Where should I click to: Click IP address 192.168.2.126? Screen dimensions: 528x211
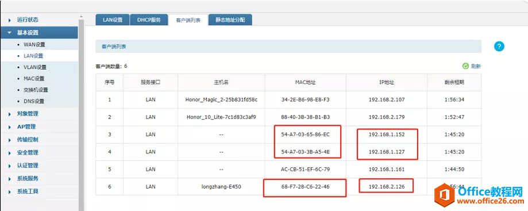tap(387, 186)
